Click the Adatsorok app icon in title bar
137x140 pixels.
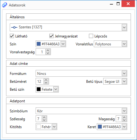click(5, 5)
